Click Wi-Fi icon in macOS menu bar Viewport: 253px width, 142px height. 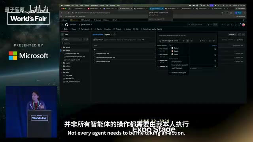223,5
